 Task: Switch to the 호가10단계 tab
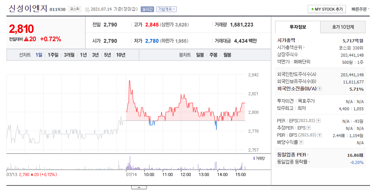tap(343, 27)
